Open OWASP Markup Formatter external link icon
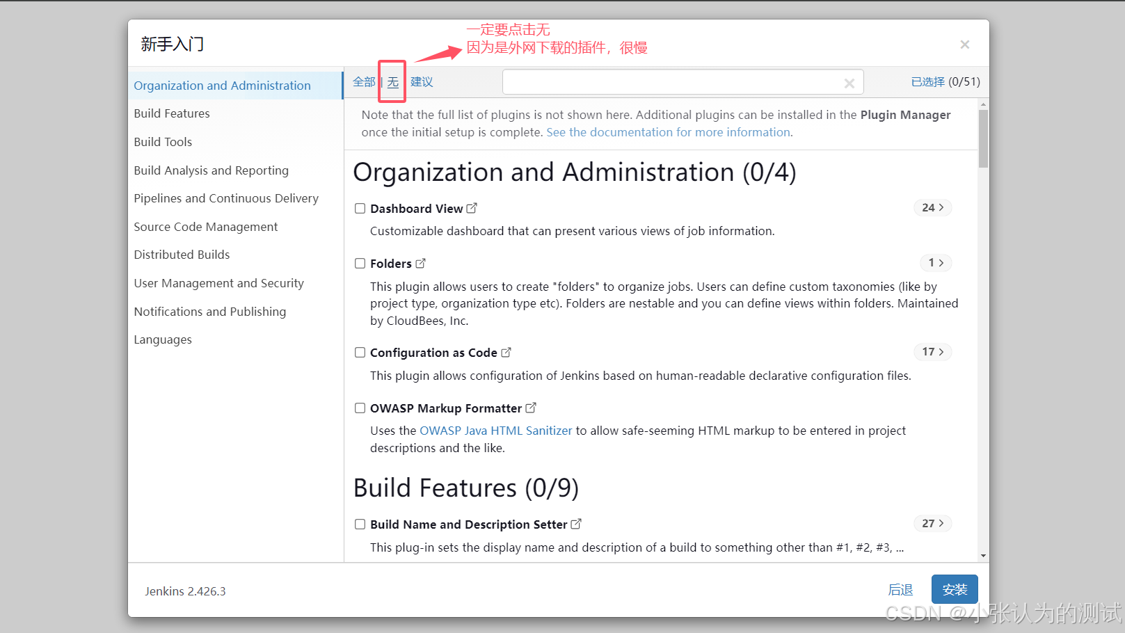1125x633 pixels. (531, 408)
